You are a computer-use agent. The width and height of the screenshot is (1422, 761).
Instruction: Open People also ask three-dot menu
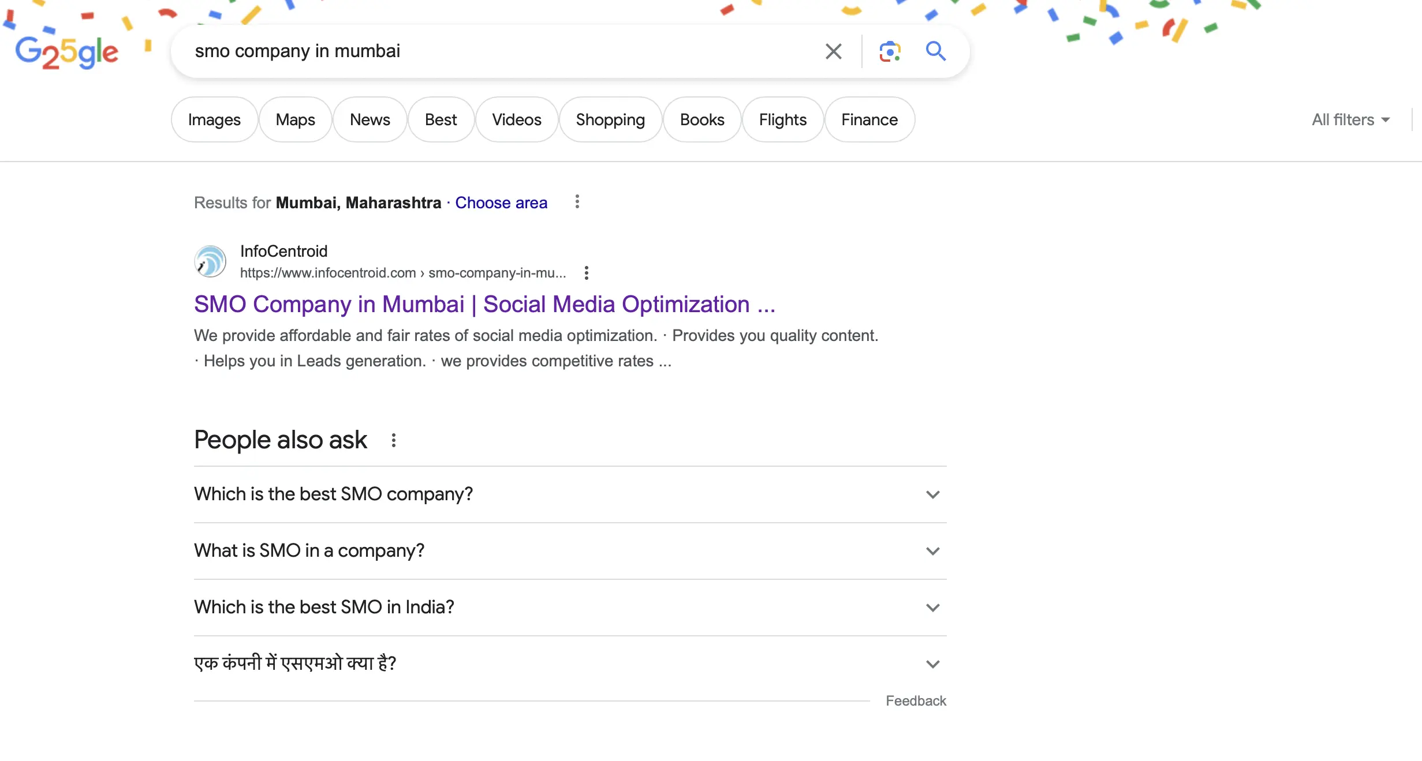point(393,441)
